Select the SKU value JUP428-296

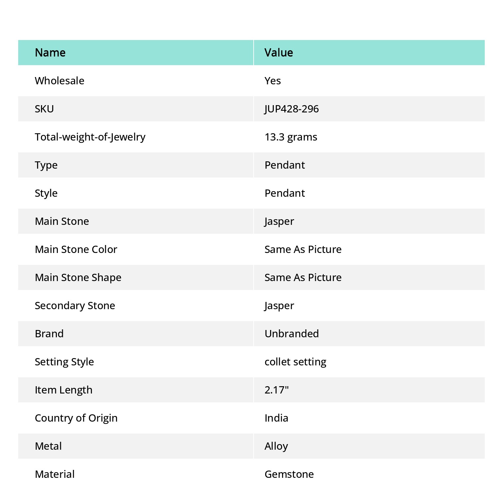point(291,109)
